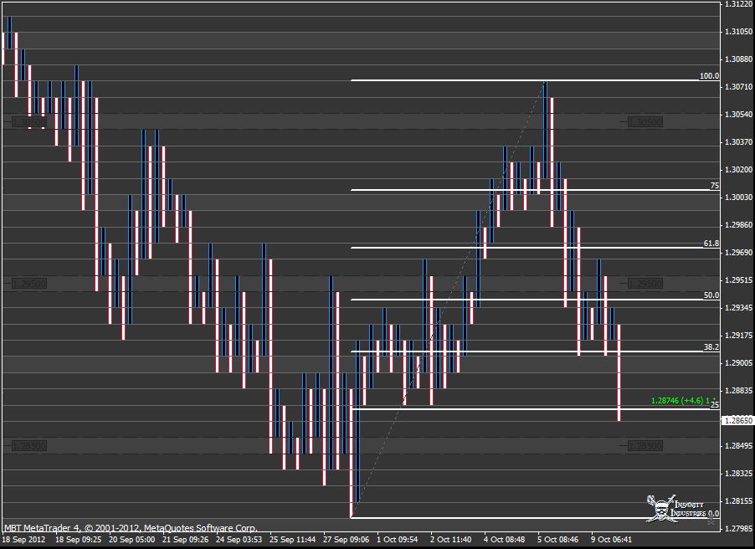Screen dimensions: 755x549
Task: Click the 1.29690 price axis label
Action: coord(738,253)
